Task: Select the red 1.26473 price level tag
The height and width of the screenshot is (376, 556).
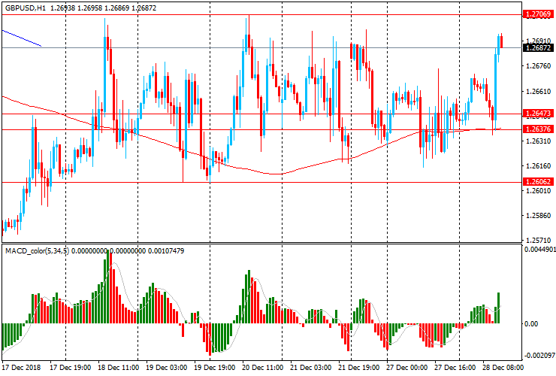Action: coord(538,114)
